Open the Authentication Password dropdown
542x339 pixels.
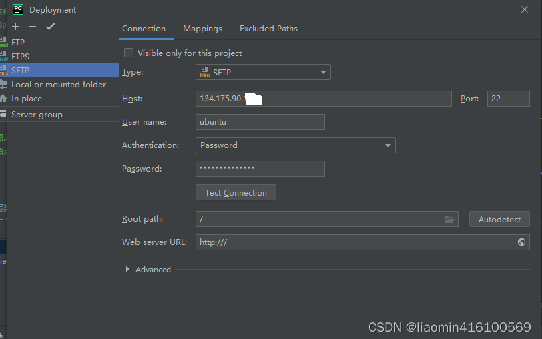pos(296,145)
